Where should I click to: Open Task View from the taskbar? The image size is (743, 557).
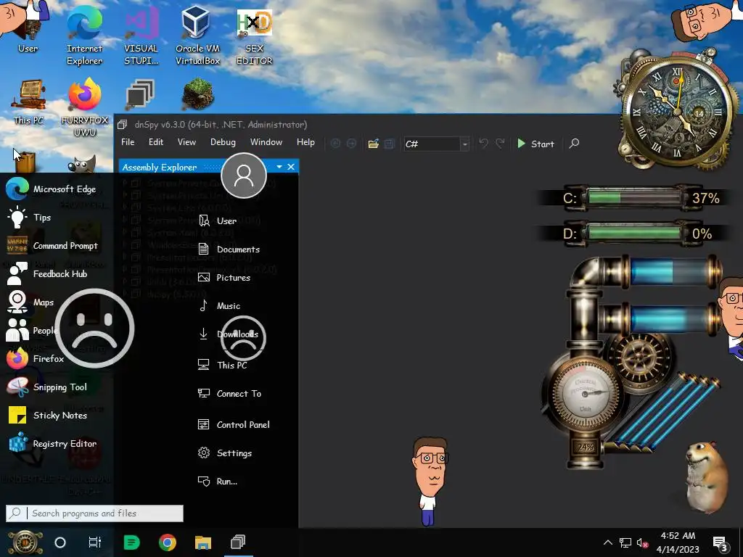pyautogui.click(x=95, y=542)
